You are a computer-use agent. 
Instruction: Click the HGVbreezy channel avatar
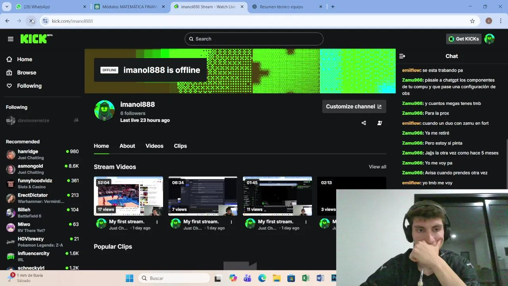pos(11,242)
